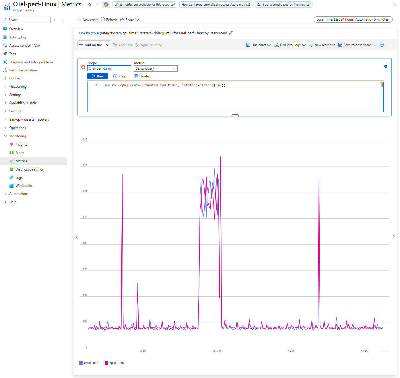The width and height of the screenshot is (400, 378).
Task: Click the Scope input field OTel-perf-Linux
Action: (x=109, y=68)
